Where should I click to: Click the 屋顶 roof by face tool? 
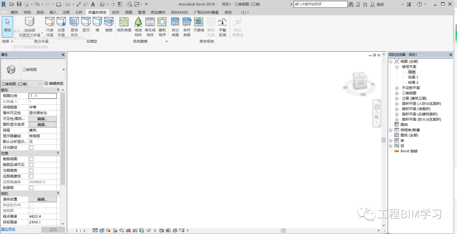pos(85,25)
